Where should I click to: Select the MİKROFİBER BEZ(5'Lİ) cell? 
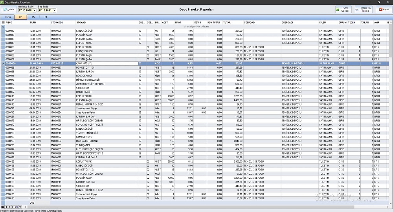107,80
